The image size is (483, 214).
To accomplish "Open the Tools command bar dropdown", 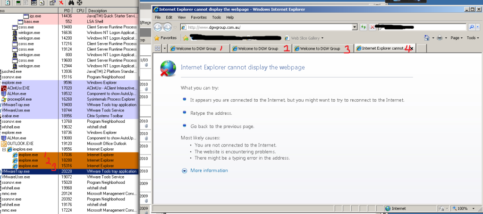I will point(473,38).
